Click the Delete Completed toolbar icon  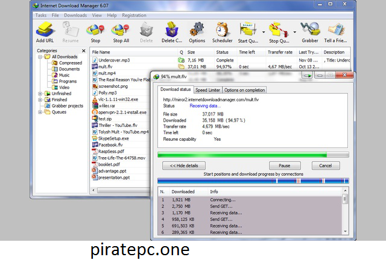172,32
